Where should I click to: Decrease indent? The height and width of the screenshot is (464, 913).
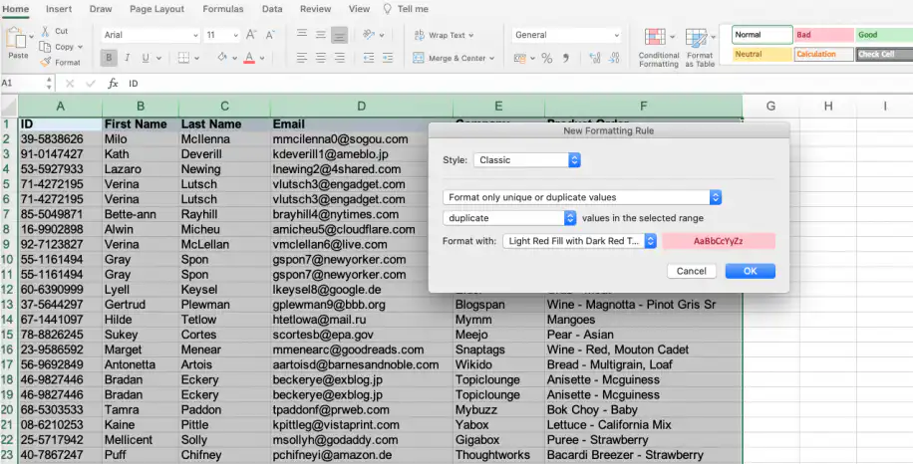click(369, 58)
